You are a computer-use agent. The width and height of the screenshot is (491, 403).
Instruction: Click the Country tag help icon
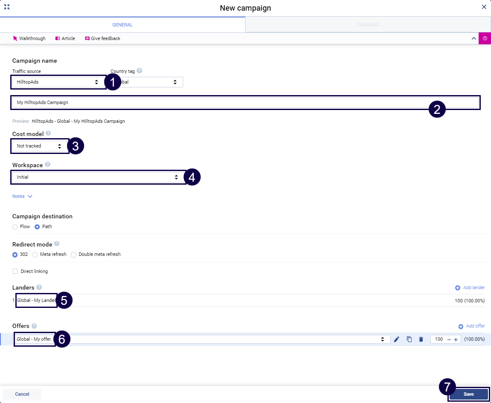[139, 71]
